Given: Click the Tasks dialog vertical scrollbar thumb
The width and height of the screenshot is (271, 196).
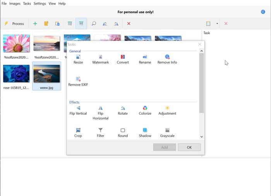Looking at the screenshot, I should pyautogui.click(x=202, y=83).
